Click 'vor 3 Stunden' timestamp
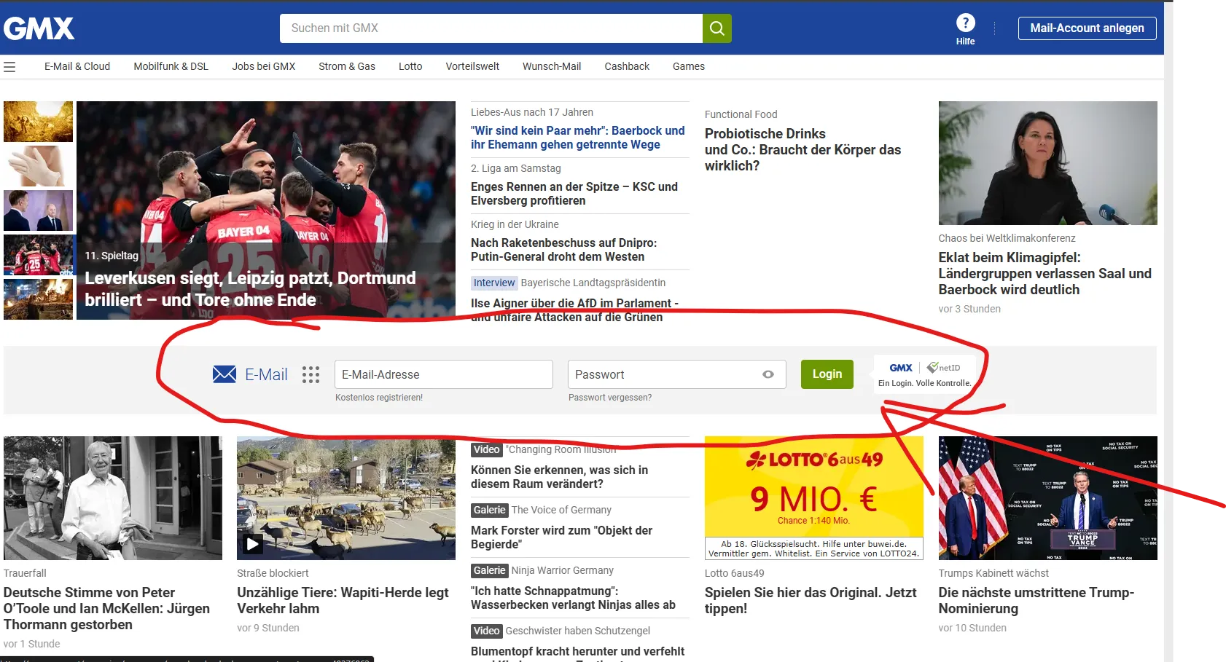Image resolution: width=1226 pixels, height=662 pixels. 969,309
